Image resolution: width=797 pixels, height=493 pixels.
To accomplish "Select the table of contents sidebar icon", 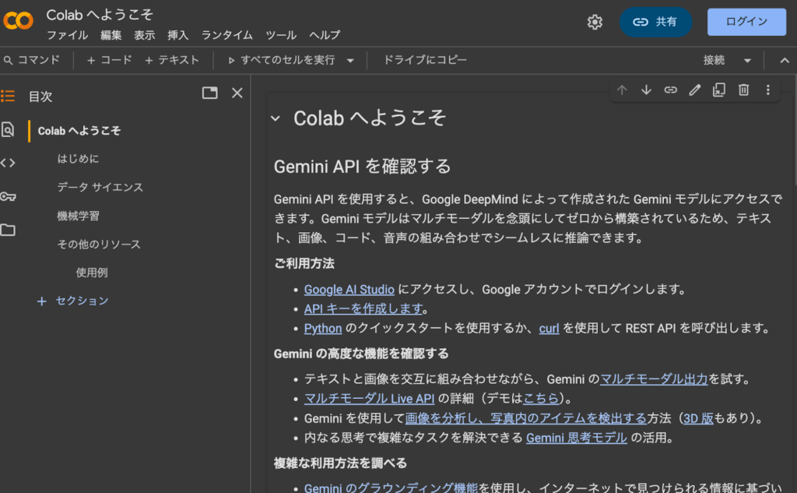I will click(8, 96).
